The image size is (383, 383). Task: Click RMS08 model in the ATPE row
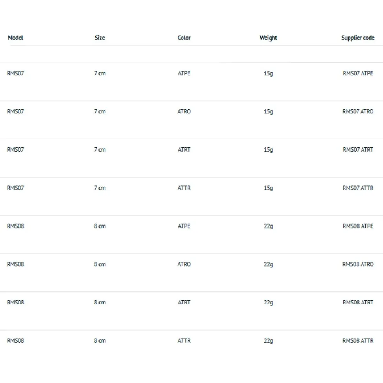pos(15,226)
